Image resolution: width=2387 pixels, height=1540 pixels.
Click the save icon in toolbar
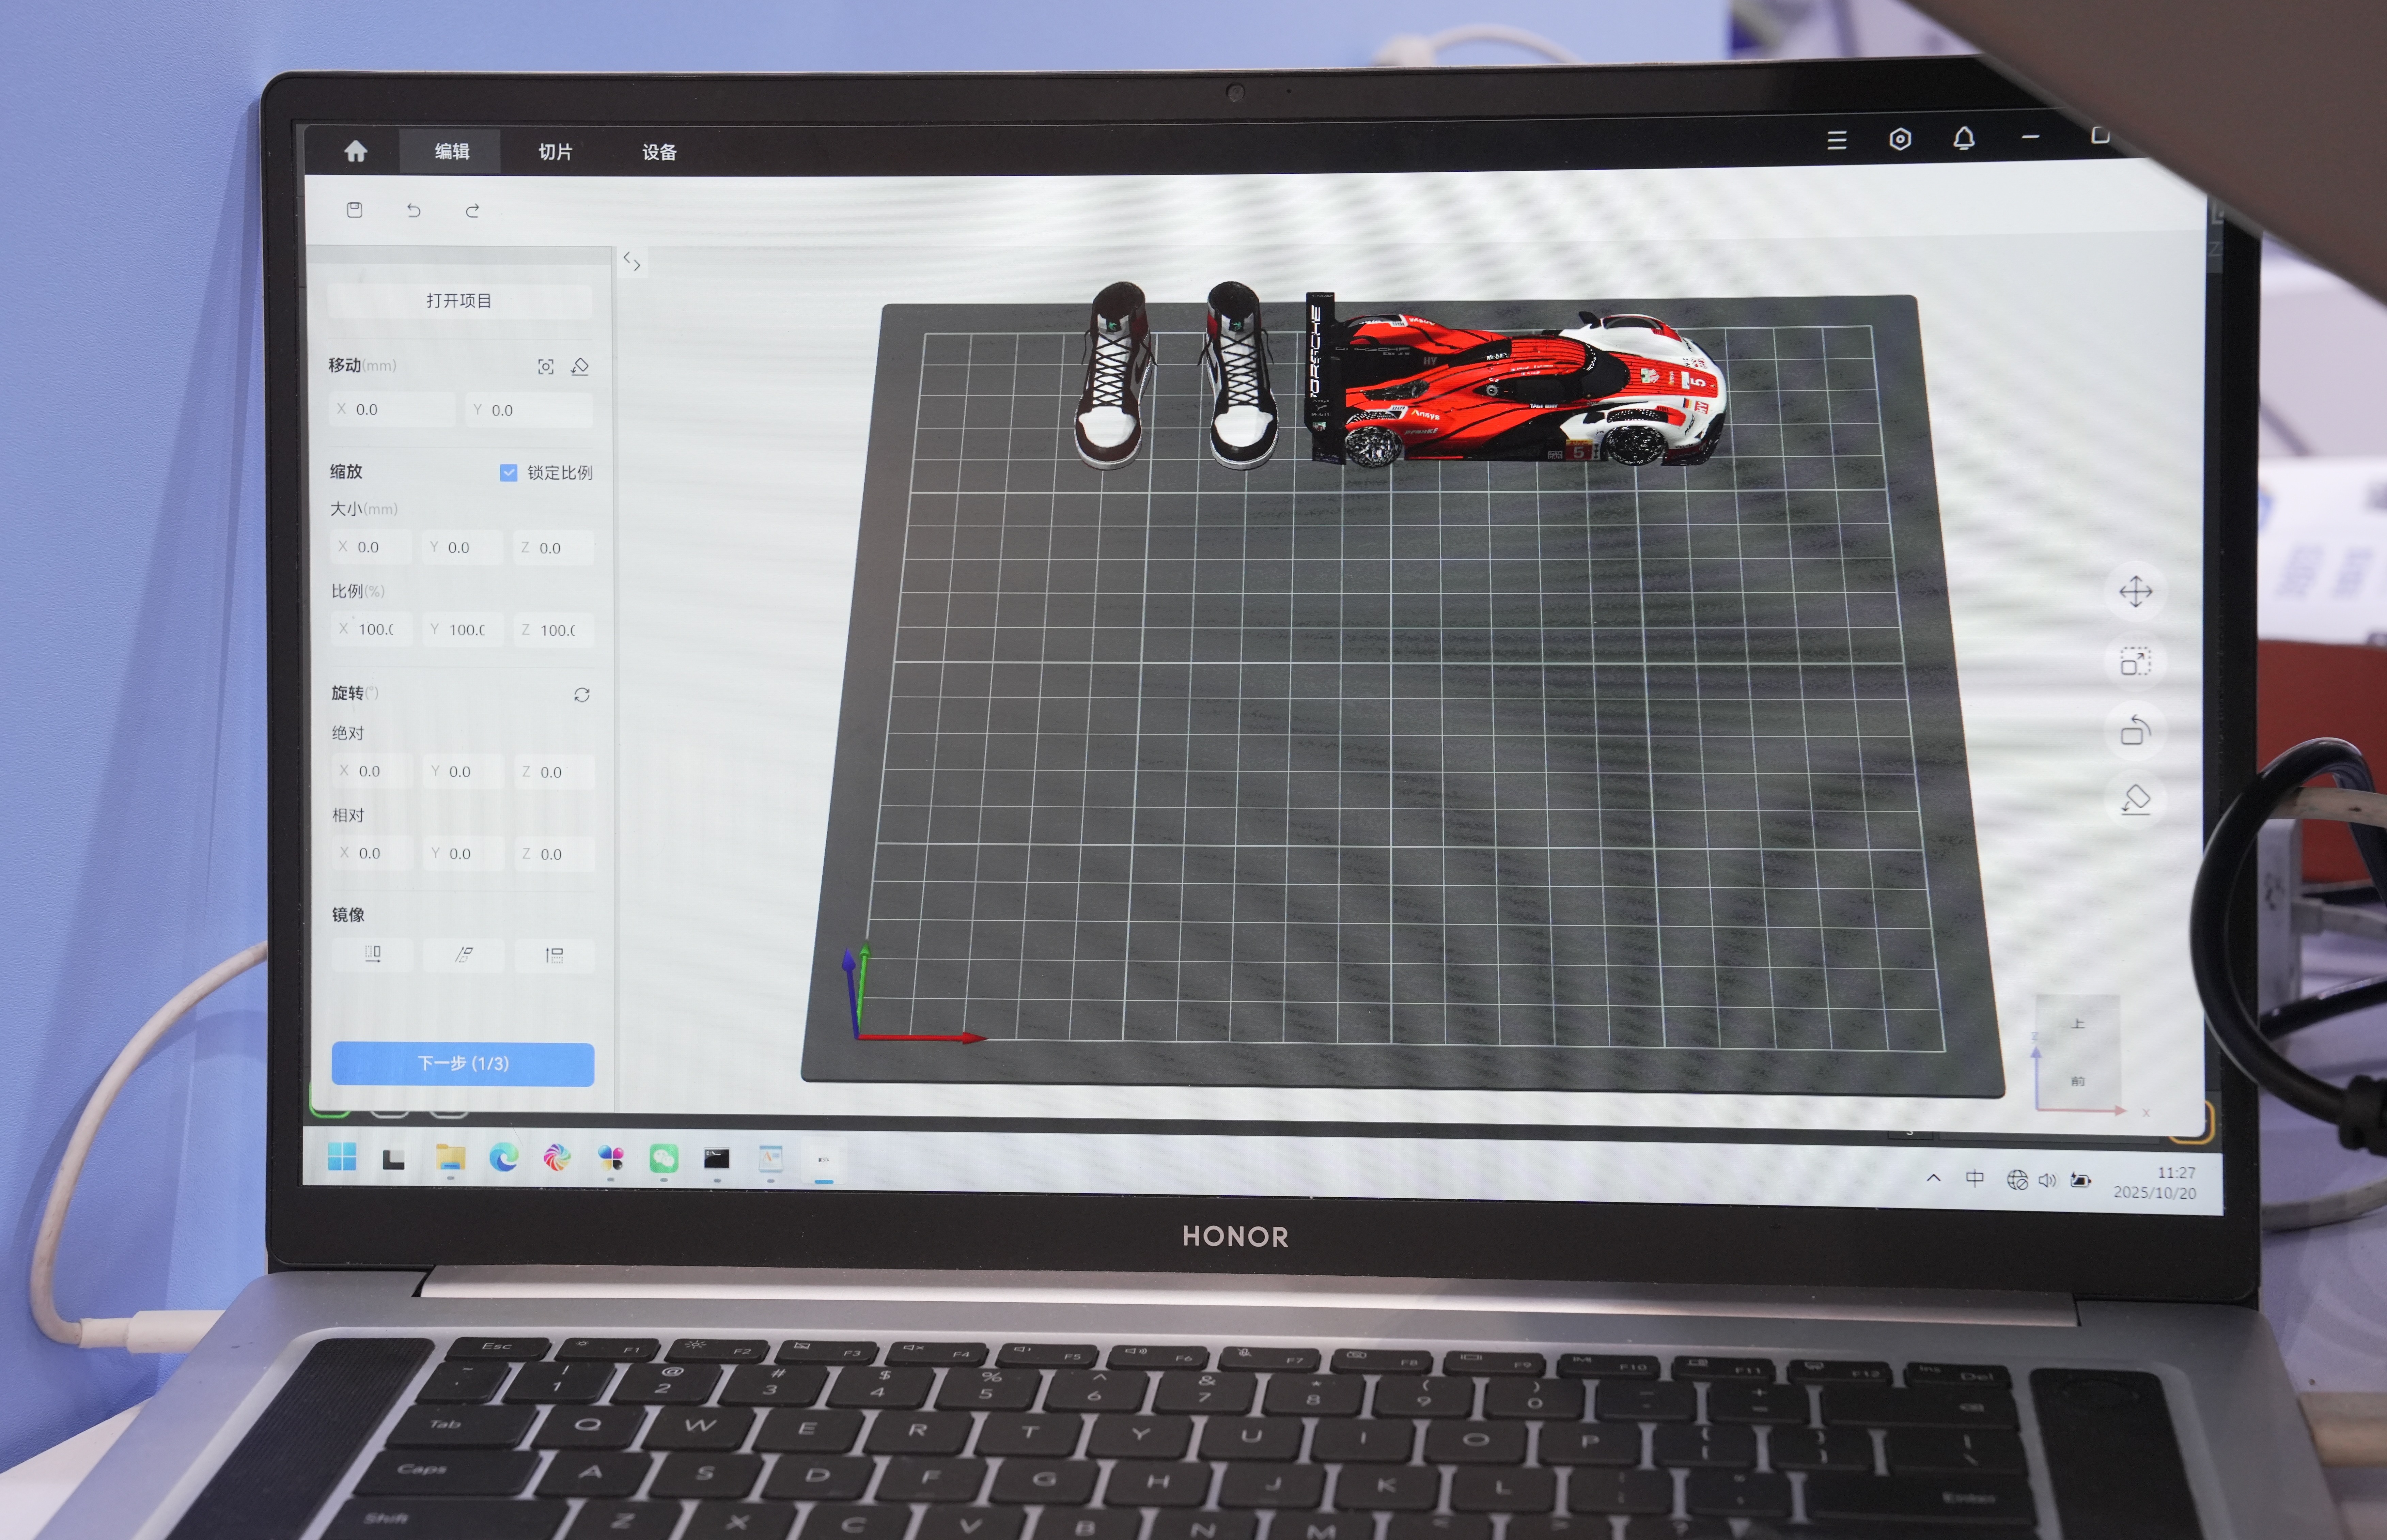[x=354, y=209]
